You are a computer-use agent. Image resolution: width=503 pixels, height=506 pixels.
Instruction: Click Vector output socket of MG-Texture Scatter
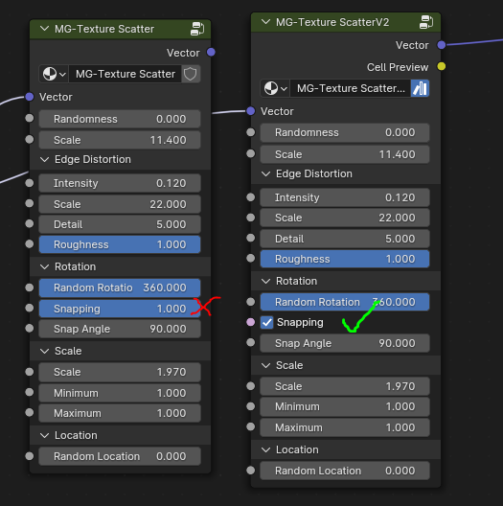(x=211, y=52)
